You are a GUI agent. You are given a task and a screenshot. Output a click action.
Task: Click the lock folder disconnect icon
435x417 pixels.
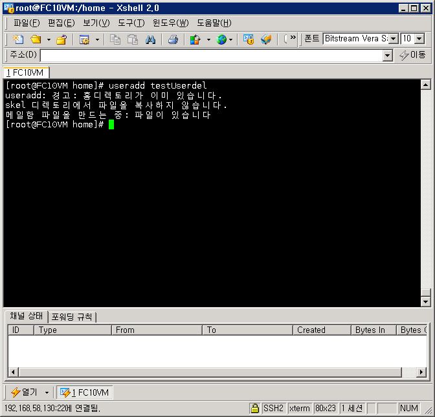pyautogui.click(x=61, y=39)
